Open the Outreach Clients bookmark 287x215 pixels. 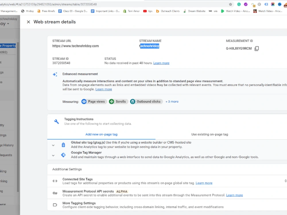[x=168, y=11]
